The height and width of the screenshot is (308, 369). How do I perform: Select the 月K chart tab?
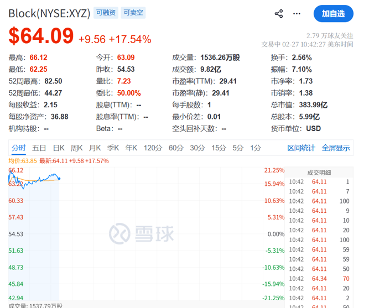(95, 148)
